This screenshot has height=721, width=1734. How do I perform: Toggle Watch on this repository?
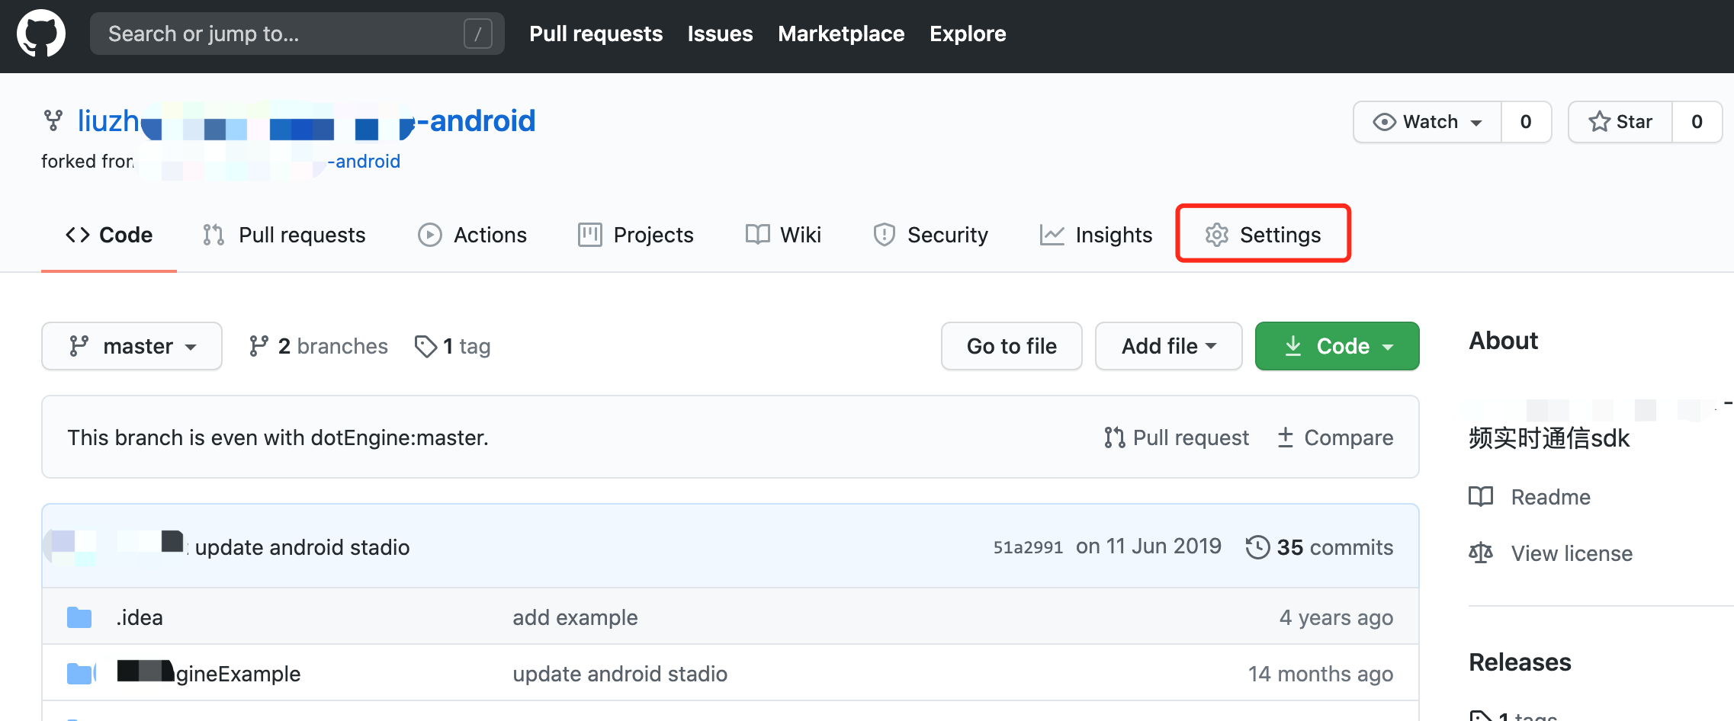pos(1427,122)
